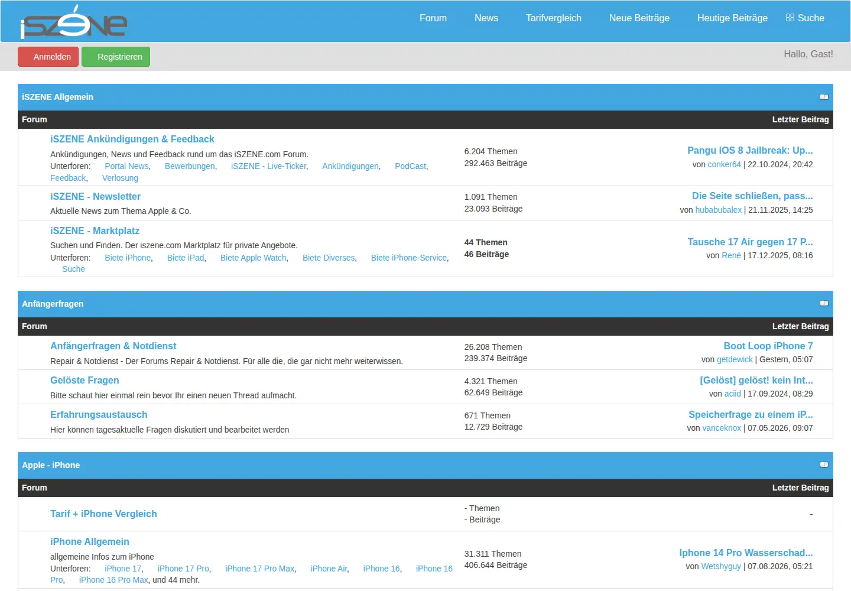Open the Verlosung subforum
This screenshot has width=851, height=591.
120,178
